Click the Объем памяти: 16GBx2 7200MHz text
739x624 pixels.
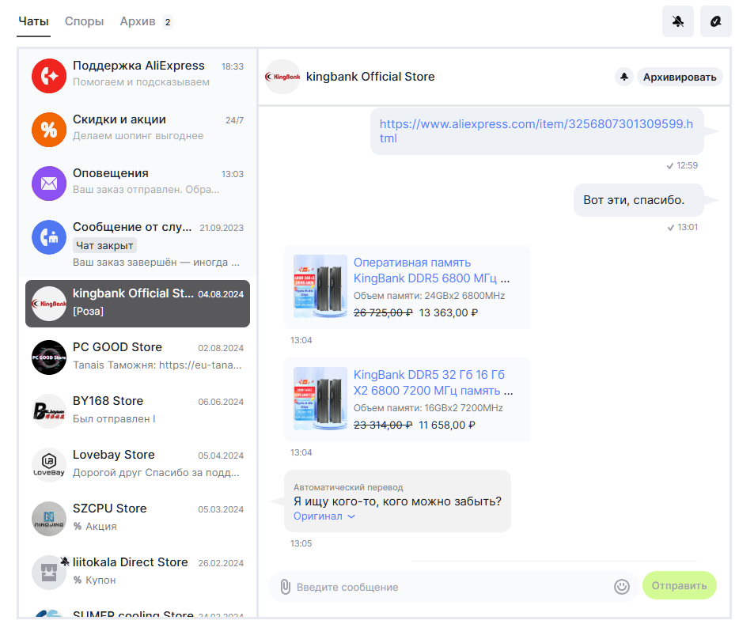click(428, 408)
